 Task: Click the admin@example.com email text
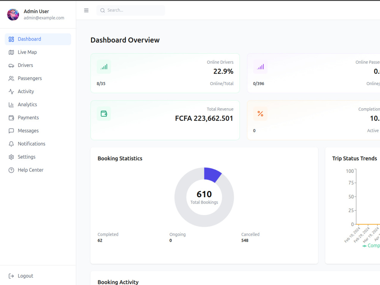44,18
